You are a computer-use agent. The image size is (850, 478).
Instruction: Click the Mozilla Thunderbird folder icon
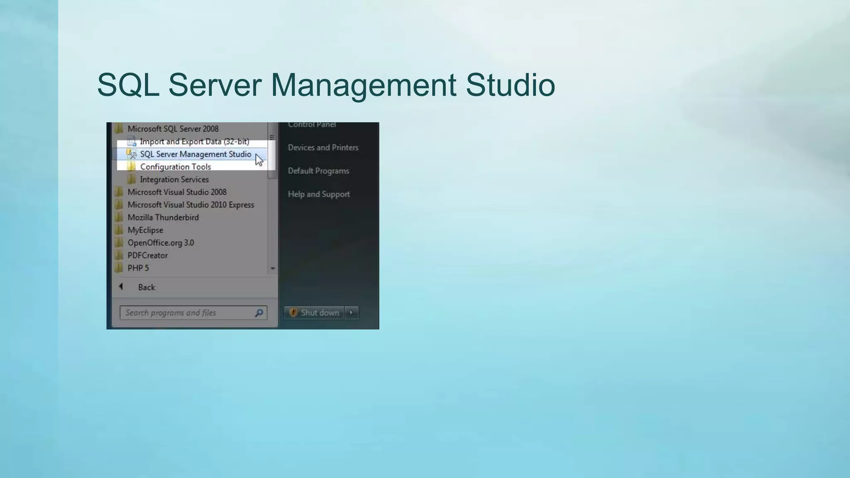pyautogui.click(x=119, y=217)
